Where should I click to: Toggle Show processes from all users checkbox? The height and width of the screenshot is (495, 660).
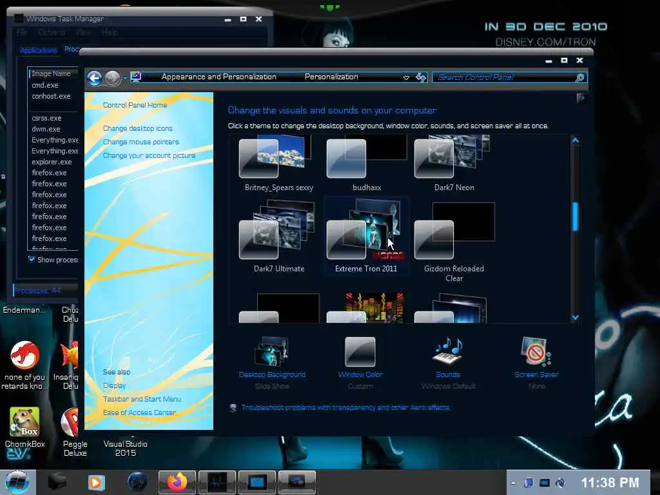[32, 259]
